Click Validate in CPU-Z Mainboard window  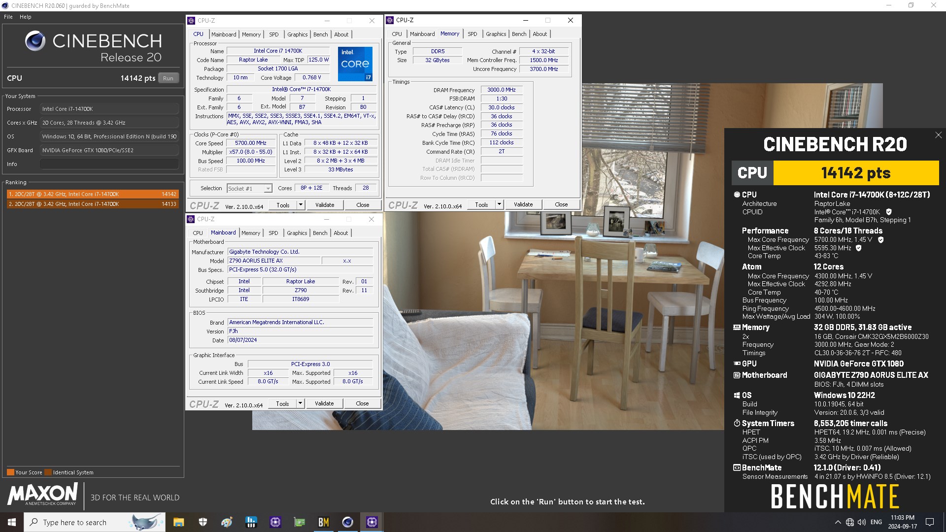pos(324,403)
